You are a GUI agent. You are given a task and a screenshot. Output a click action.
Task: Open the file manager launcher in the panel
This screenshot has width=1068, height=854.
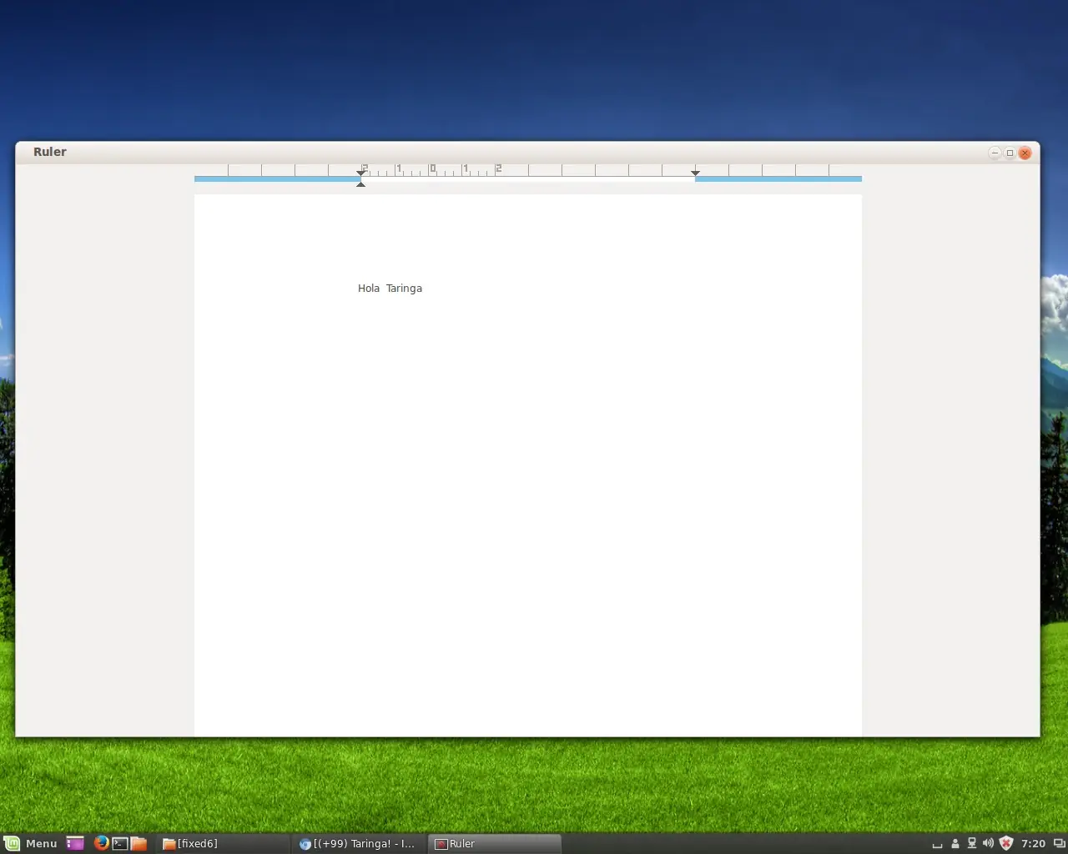pyautogui.click(x=139, y=843)
